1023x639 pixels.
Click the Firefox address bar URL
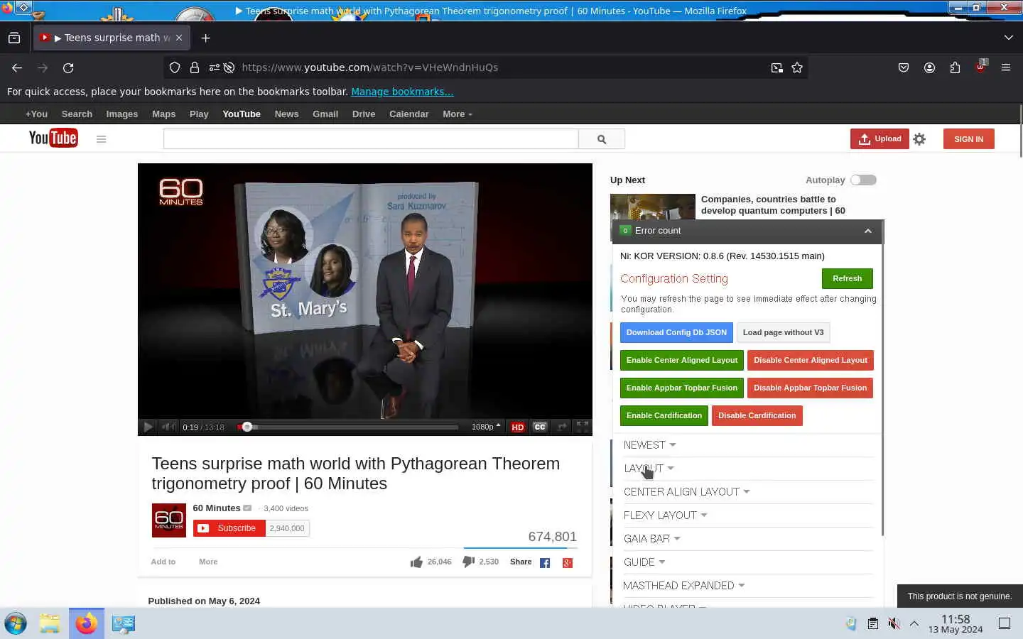click(x=369, y=67)
